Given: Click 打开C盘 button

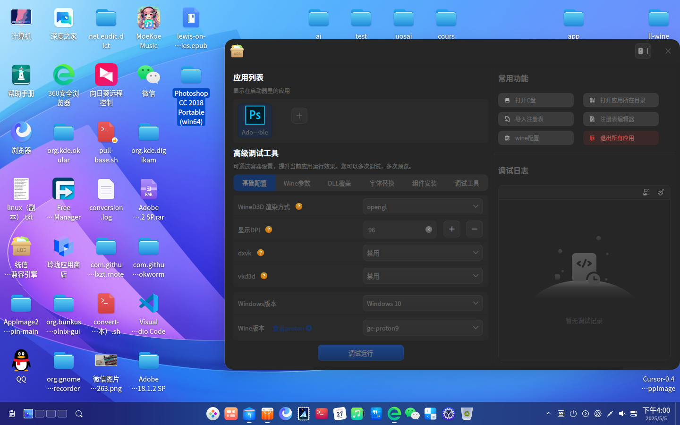Looking at the screenshot, I should (x=536, y=100).
